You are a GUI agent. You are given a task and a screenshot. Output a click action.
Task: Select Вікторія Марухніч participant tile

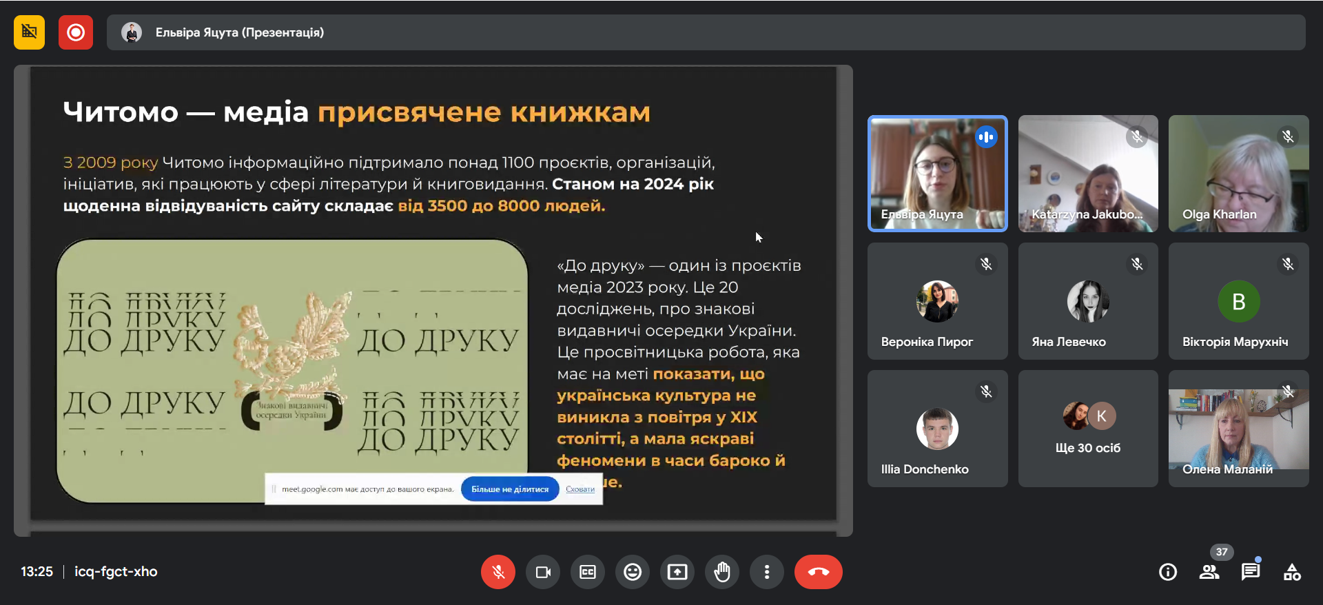click(1239, 301)
